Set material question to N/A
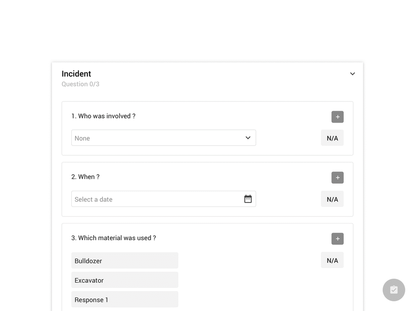This screenshot has width=415, height=311. (332, 260)
